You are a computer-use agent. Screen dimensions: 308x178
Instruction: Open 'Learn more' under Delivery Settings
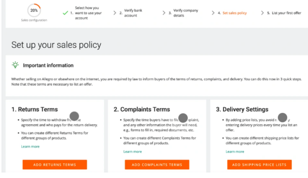point(235,152)
